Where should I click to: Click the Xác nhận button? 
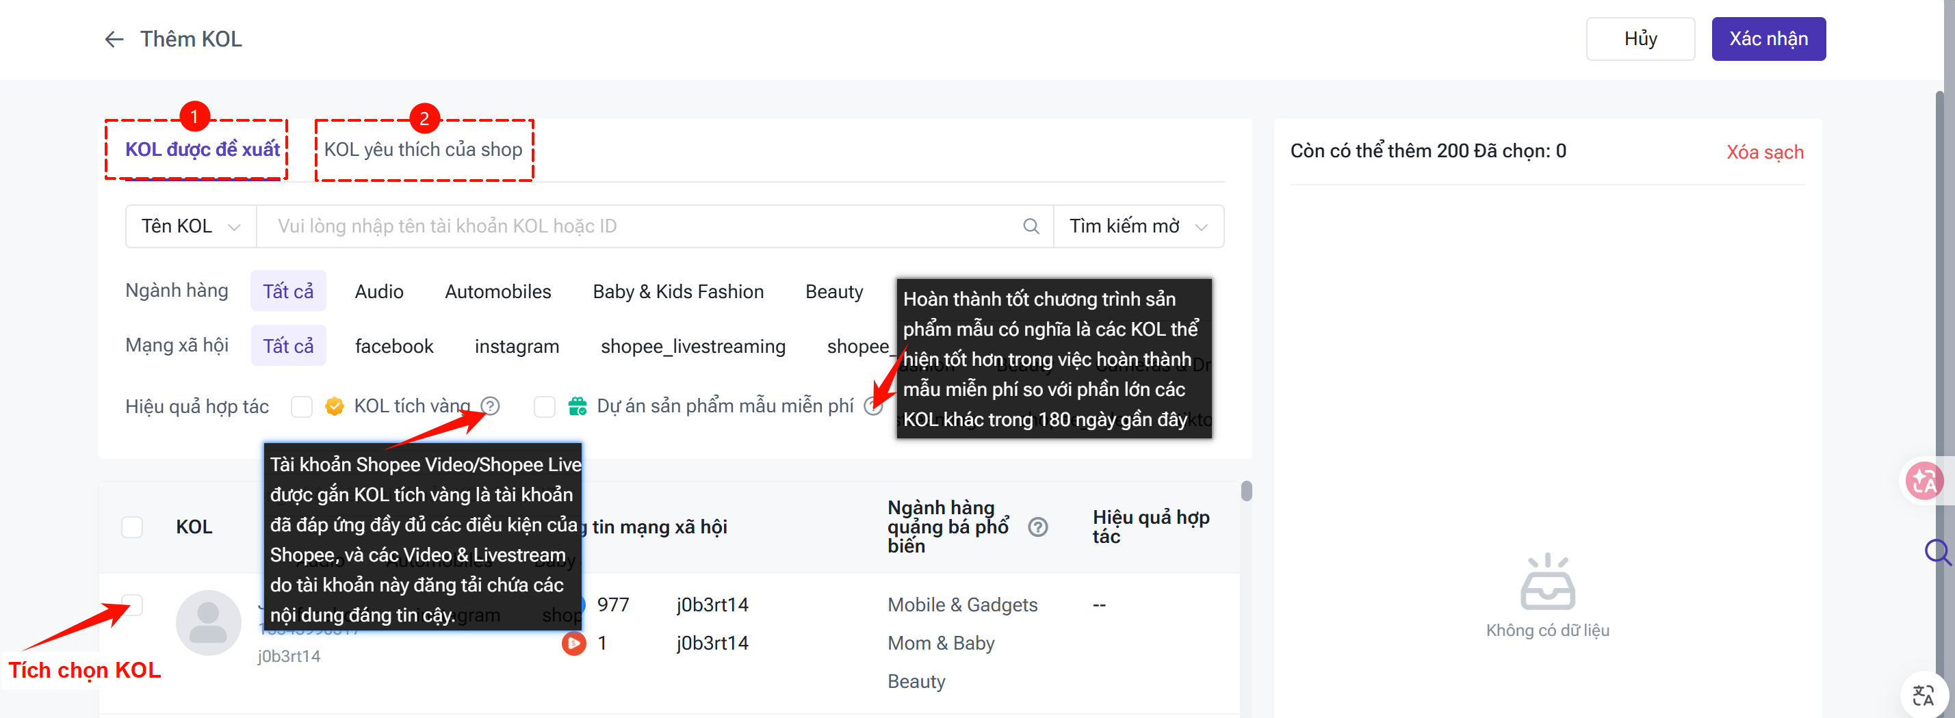(1768, 39)
